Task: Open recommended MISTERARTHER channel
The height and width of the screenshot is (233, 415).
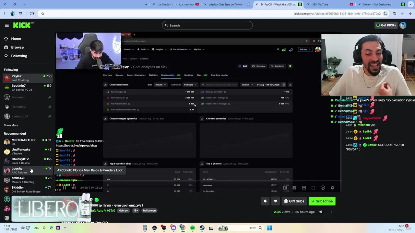Action: pyautogui.click(x=28, y=142)
